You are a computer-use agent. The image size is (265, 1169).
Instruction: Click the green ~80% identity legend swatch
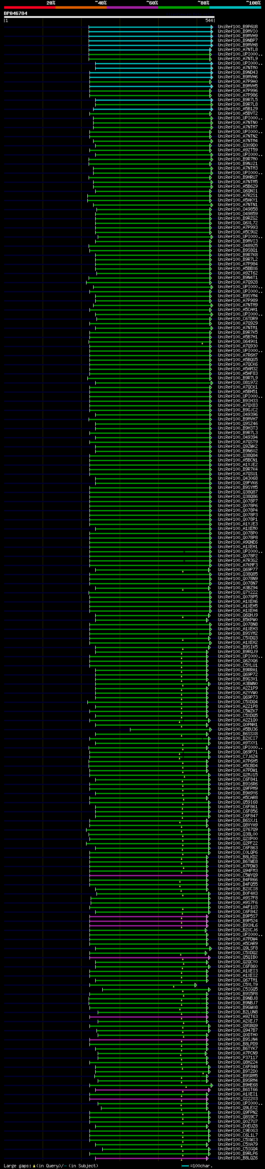click(x=184, y=7)
